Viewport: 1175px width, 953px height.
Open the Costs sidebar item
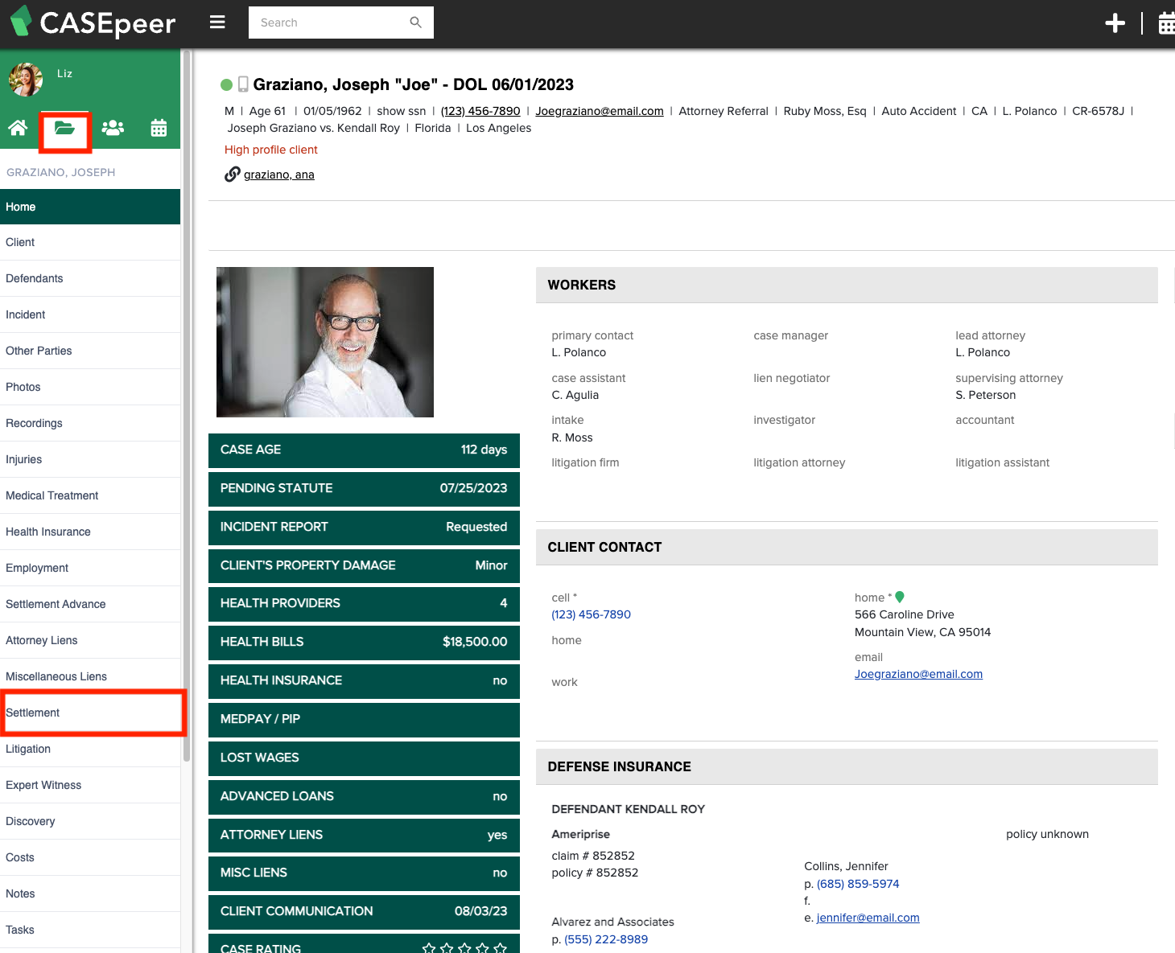tap(90, 857)
